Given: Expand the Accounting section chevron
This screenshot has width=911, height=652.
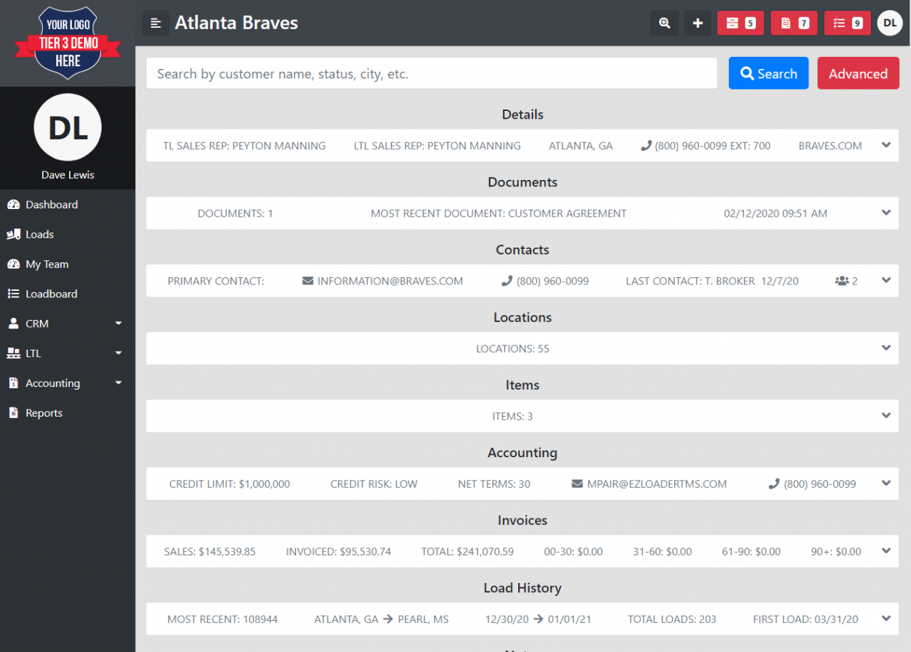Looking at the screenshot, I should pos(886,483).
